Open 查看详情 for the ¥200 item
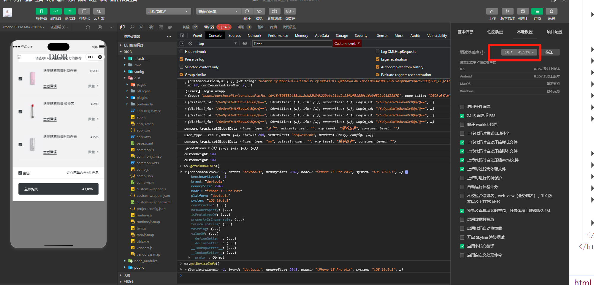The width and height of the screenshot is (594, 285). click(x=50, y=86)
